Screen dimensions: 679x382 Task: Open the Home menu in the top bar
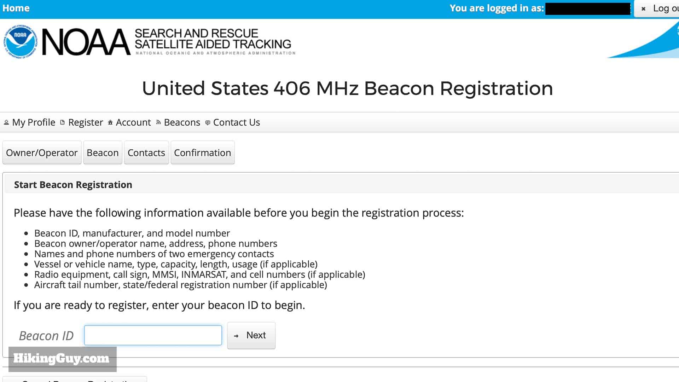click(x=16, y=8)
